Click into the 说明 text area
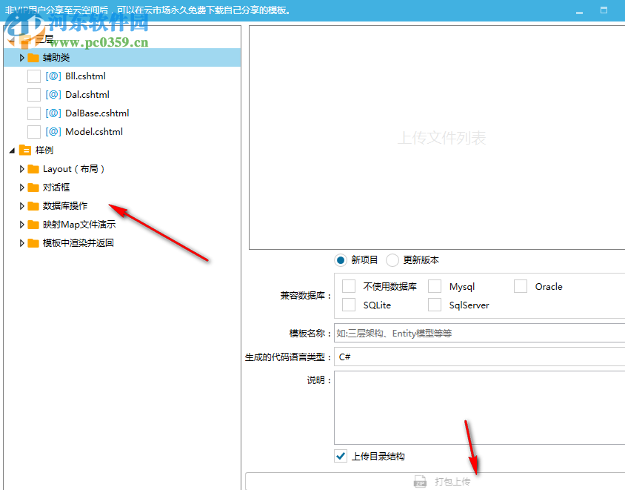The width and height of the screenshot is (625, 490). click(x=480, y=408)
